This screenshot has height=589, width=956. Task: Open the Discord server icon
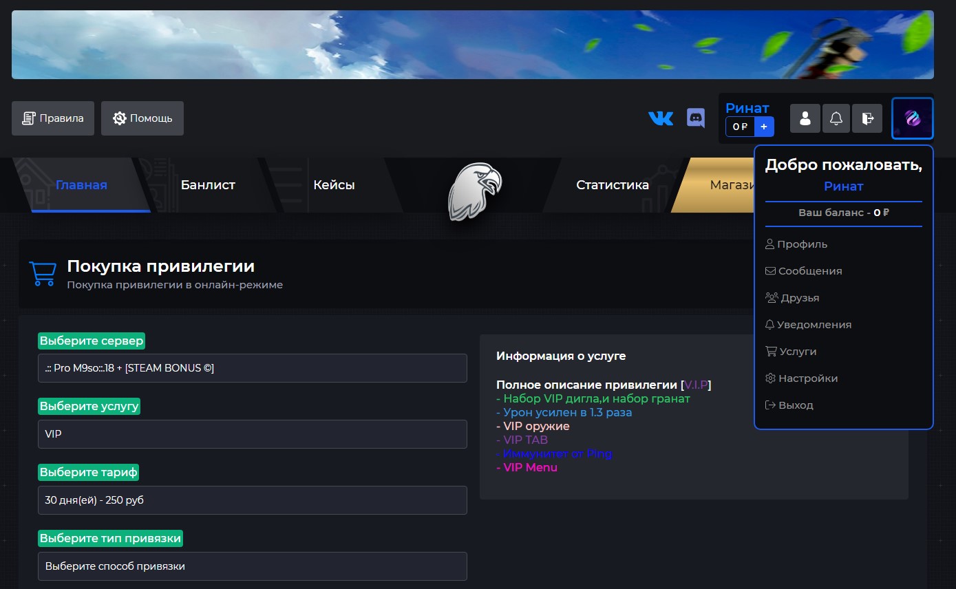point(696,118)
